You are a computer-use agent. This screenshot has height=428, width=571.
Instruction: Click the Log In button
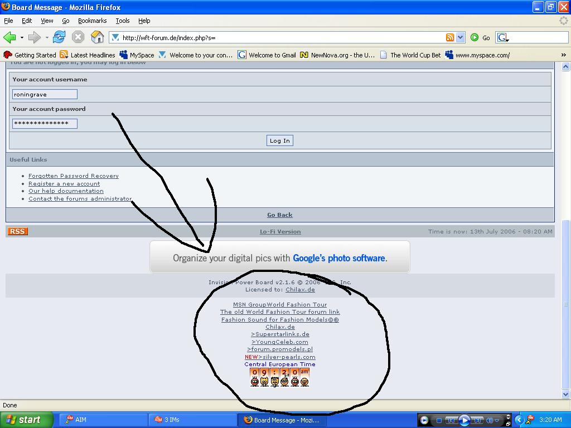[x=279, y=140]
